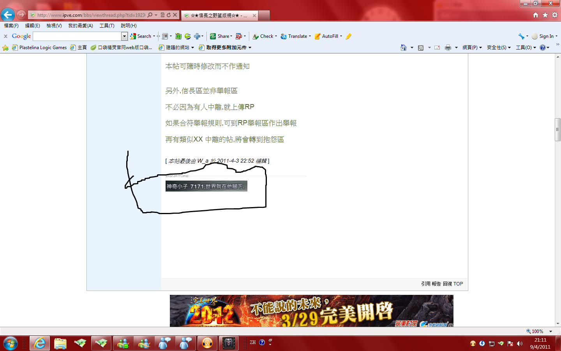Open the 檔案(F) menu
The image size is (561, 351).
click(11, 26)
